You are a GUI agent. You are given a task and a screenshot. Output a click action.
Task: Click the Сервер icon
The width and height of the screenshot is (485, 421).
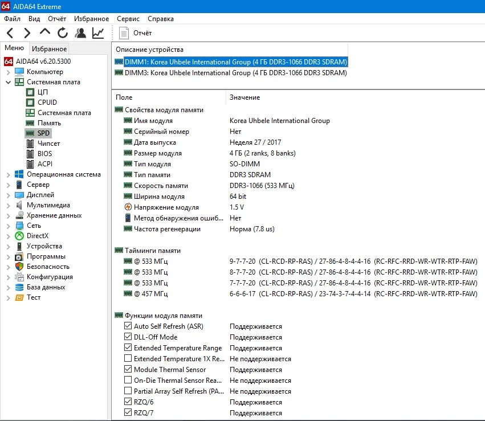pyautogui.click(x=19, y=185)
